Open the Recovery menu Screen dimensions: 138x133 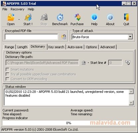pyautogui.click(x=17, y=9)
